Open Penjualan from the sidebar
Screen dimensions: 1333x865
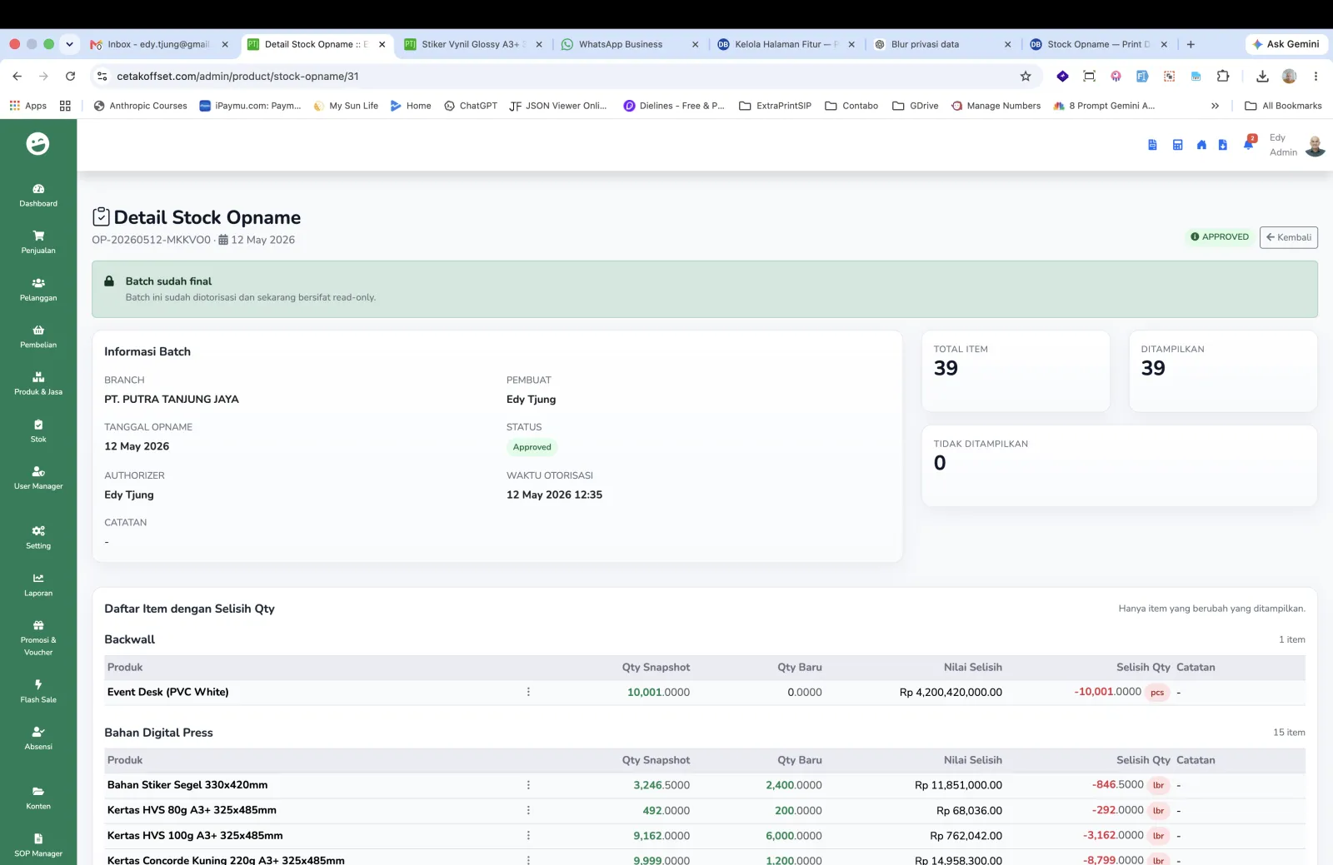38,242
